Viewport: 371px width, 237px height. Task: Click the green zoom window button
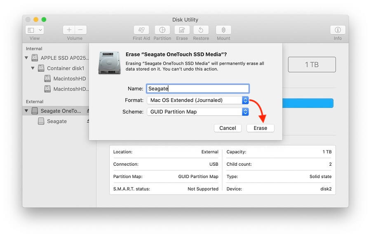point(44,19)
